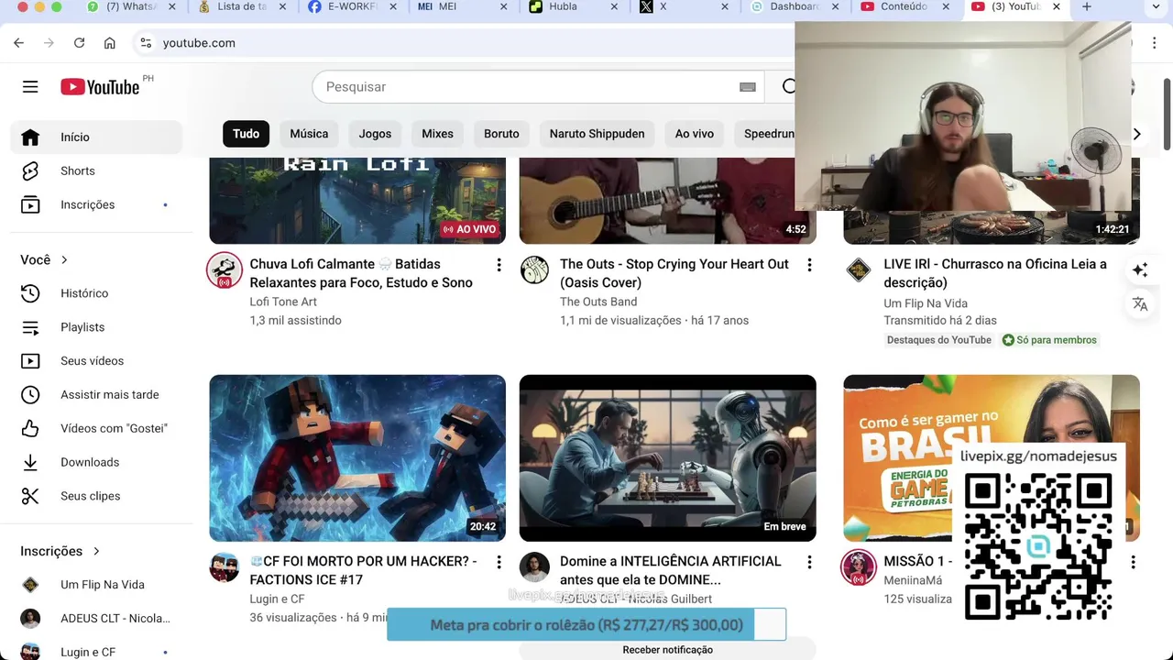
Task: Click the sparkle icon on right edge
Action: point(1140,269)
